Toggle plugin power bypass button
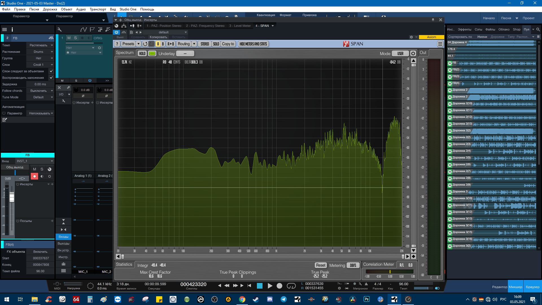 [117, 32]
